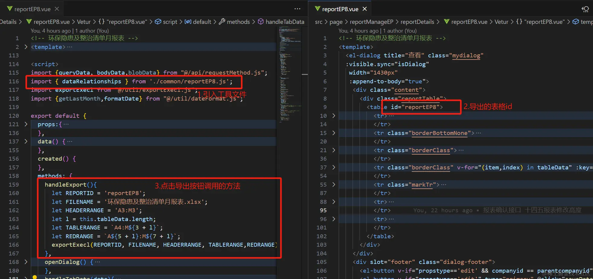Viewport: 593px width, 279px height.
Task: Place cursor on 'handleExport' method name
Action: tap(65, 184)
